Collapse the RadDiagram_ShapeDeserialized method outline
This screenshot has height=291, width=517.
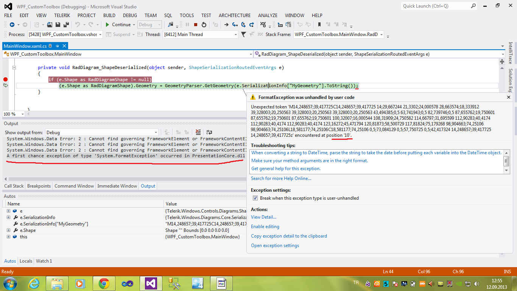pos(14,68)
